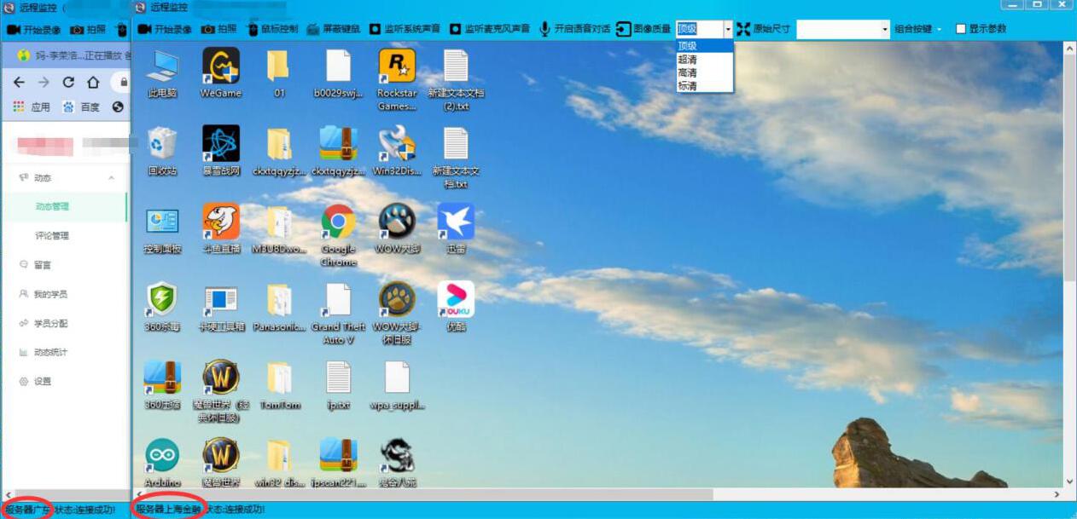1077x519 pixels.
Task: Click 开启语音对话 microphone icon
Action: tap(544, 29)
